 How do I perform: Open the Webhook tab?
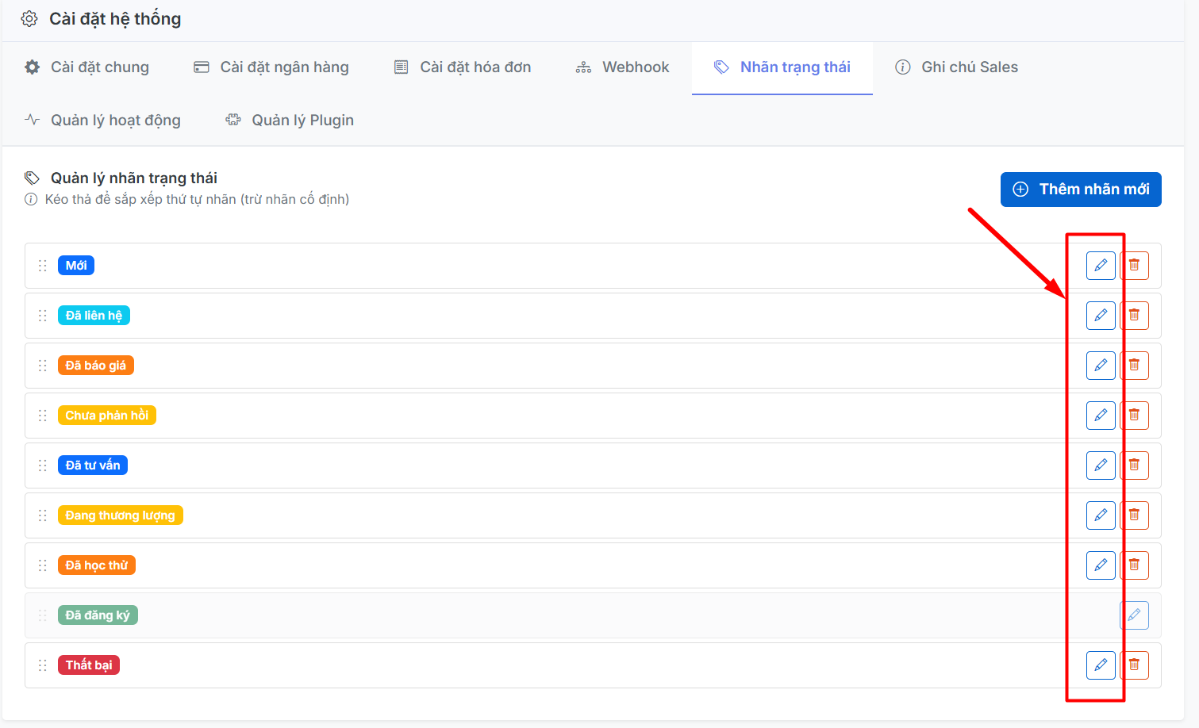click(623, 67)
